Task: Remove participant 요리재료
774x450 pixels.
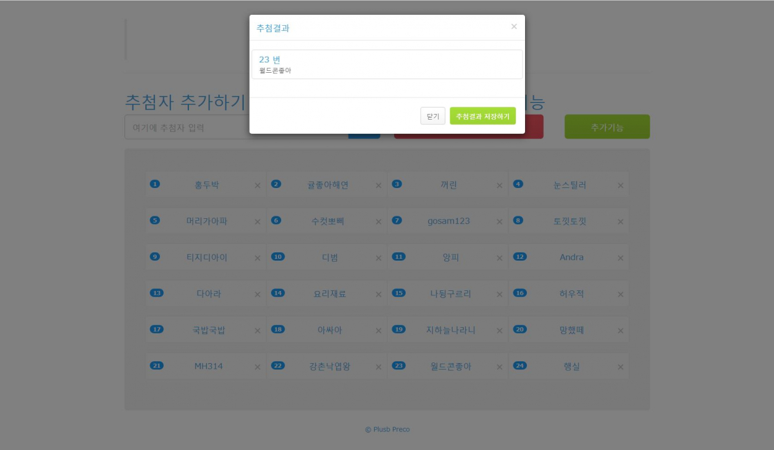Action: tap(379, 294)
